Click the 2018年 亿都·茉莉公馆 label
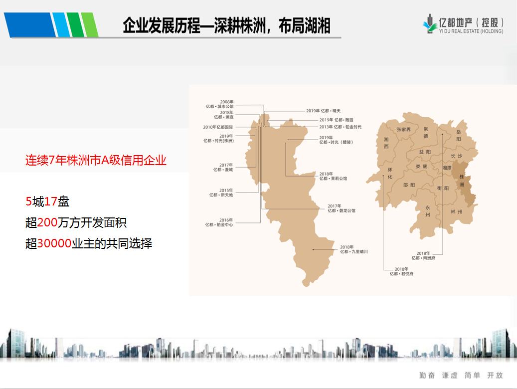 pos(333,176)
